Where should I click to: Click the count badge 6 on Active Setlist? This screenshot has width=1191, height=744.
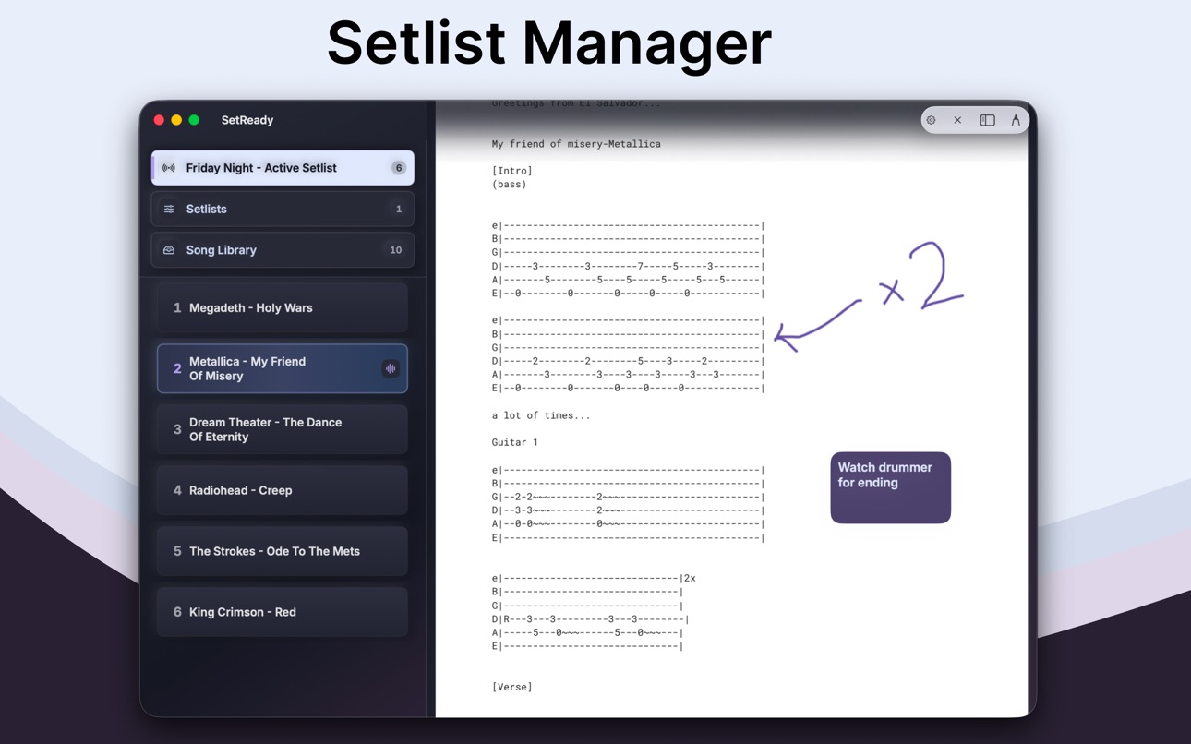[398, 168]
